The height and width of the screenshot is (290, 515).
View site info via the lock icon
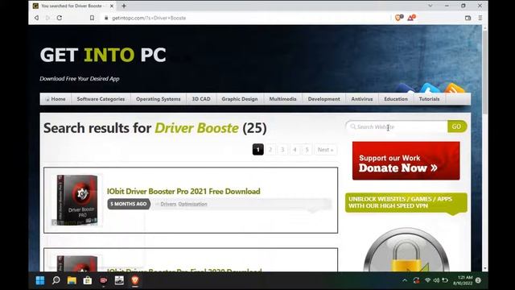tap(106, 18)
